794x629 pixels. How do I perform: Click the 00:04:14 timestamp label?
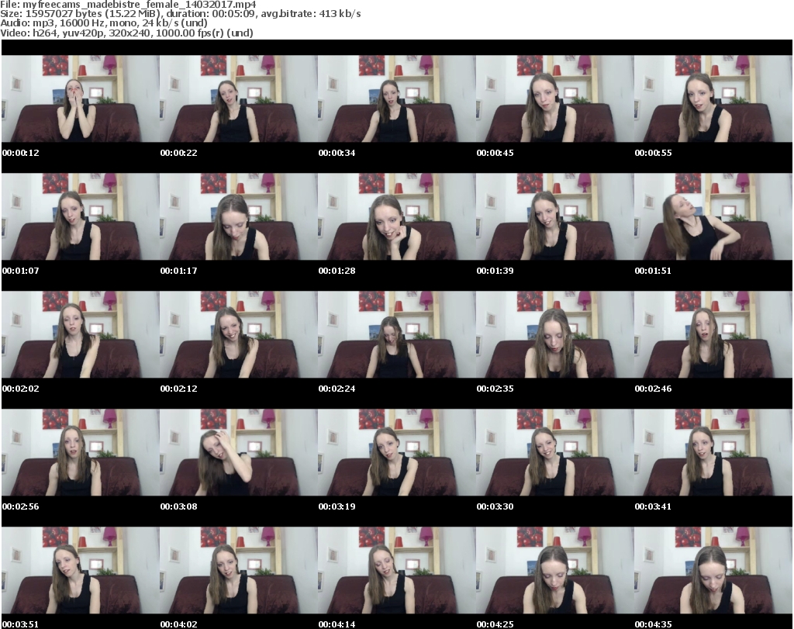[x=337, y=624]
